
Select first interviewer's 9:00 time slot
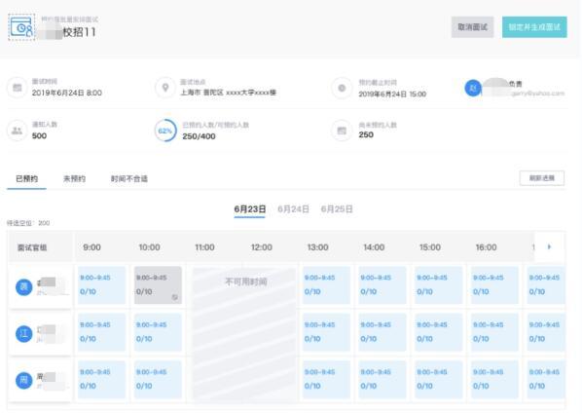click(101, 285)
